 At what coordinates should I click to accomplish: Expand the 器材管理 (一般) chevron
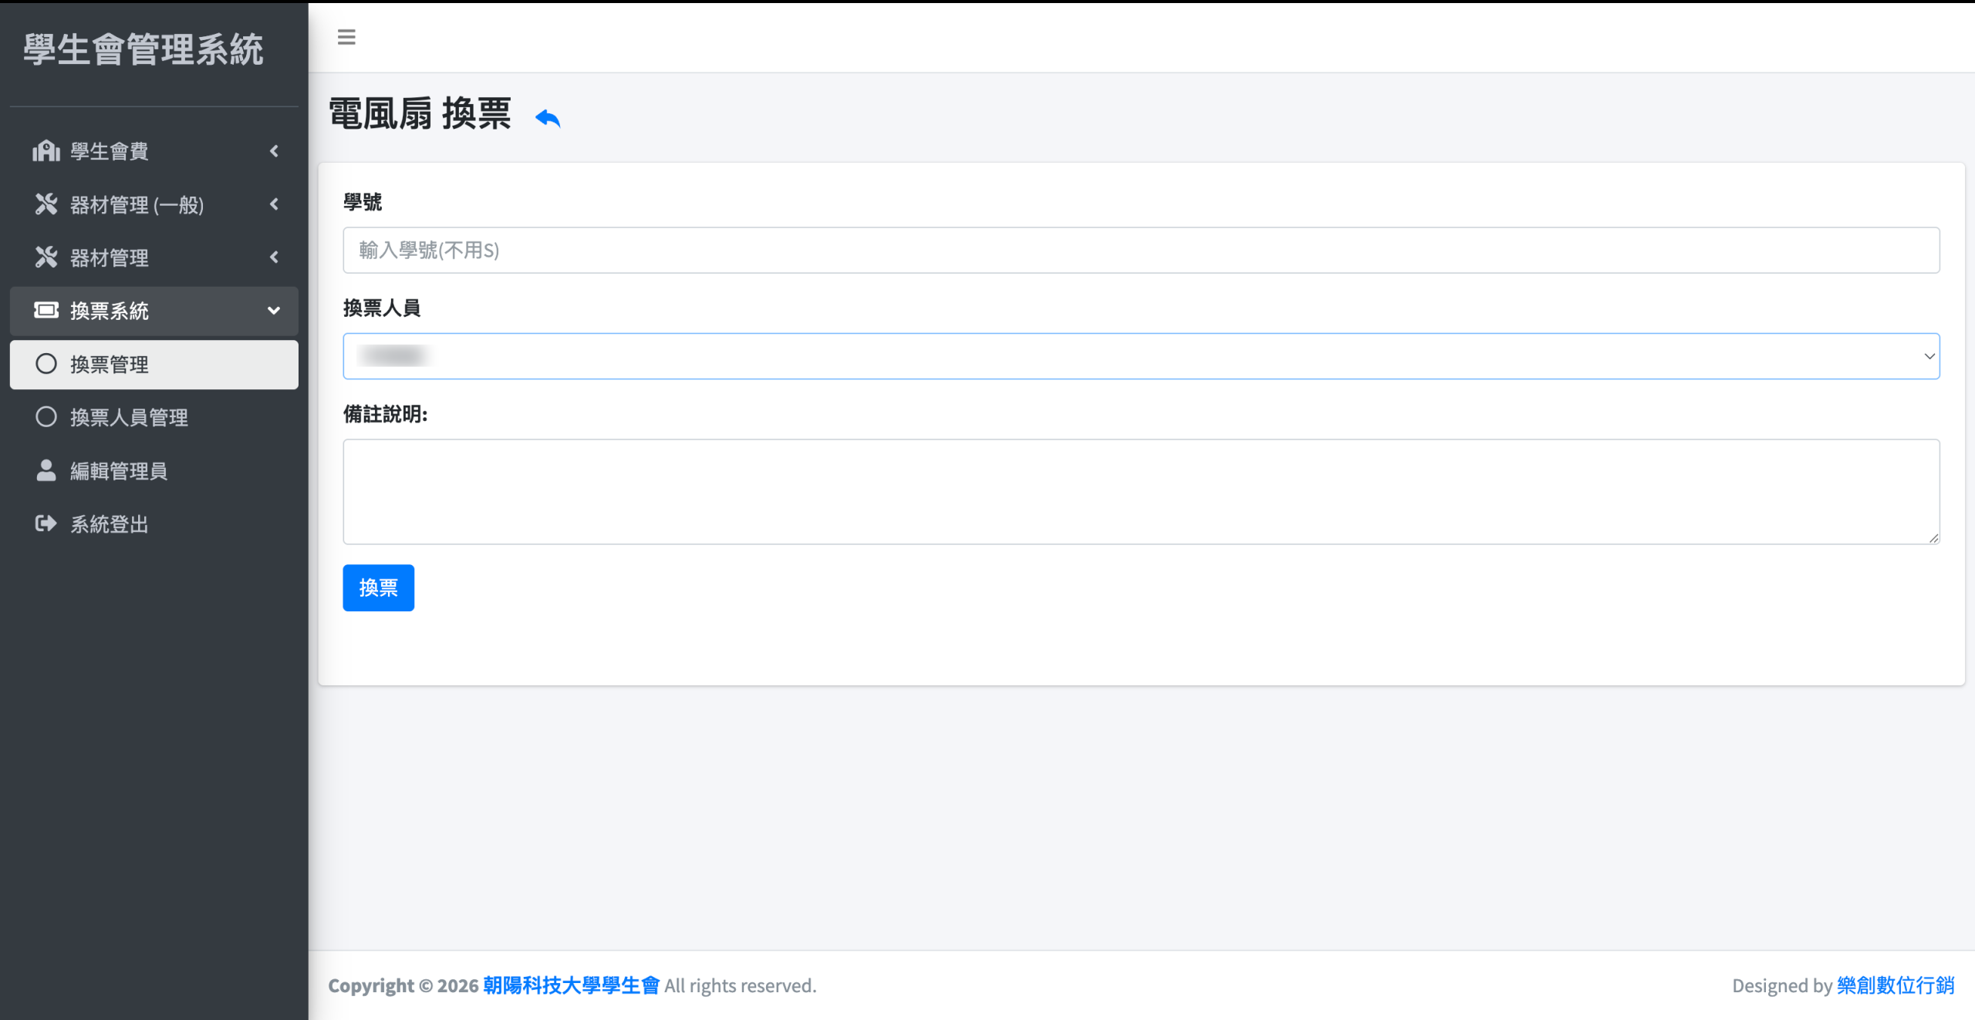point(274,204)
